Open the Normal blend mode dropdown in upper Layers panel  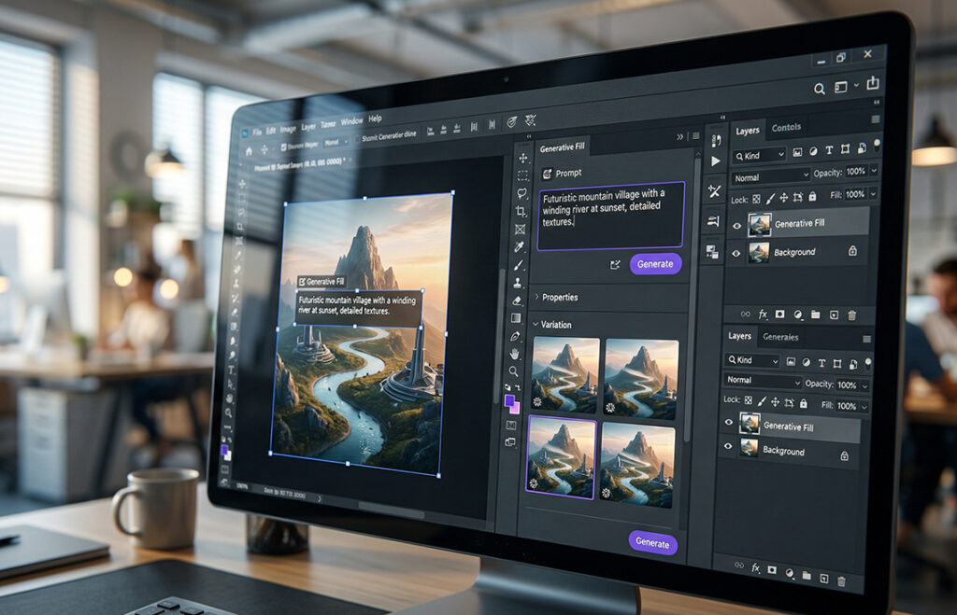coord(771,176)
